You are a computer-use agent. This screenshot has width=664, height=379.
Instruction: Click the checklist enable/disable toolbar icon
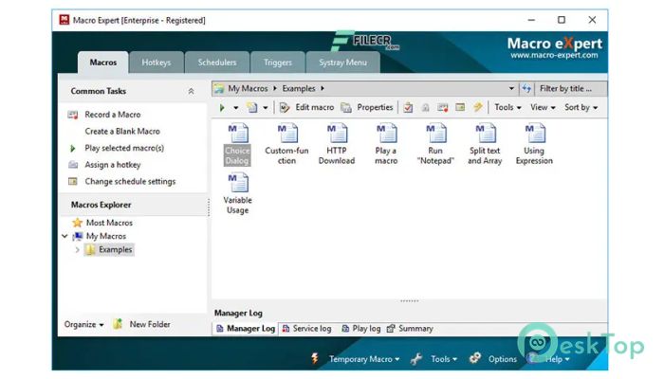[x=408, y=107]
